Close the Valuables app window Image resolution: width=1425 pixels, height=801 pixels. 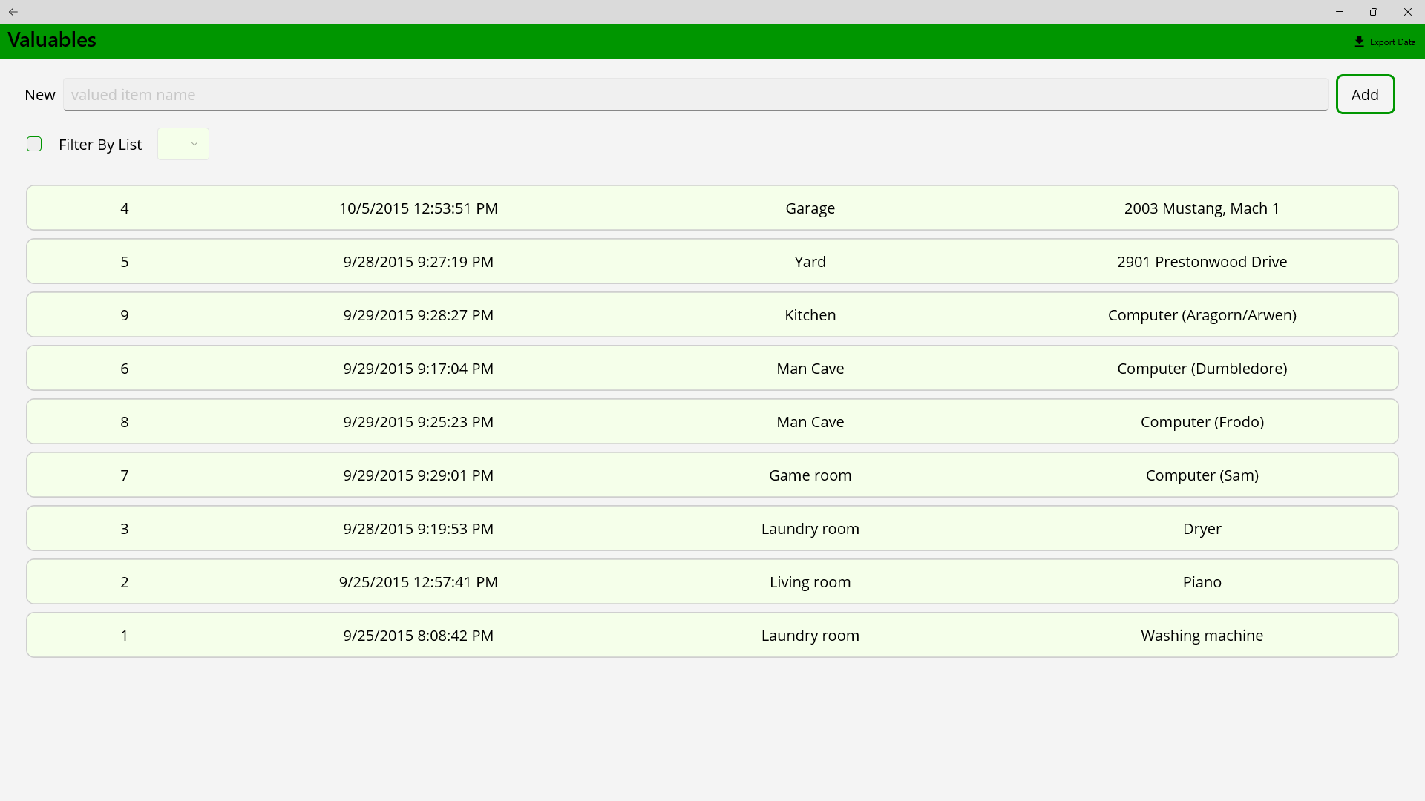tap(1408, 12)
